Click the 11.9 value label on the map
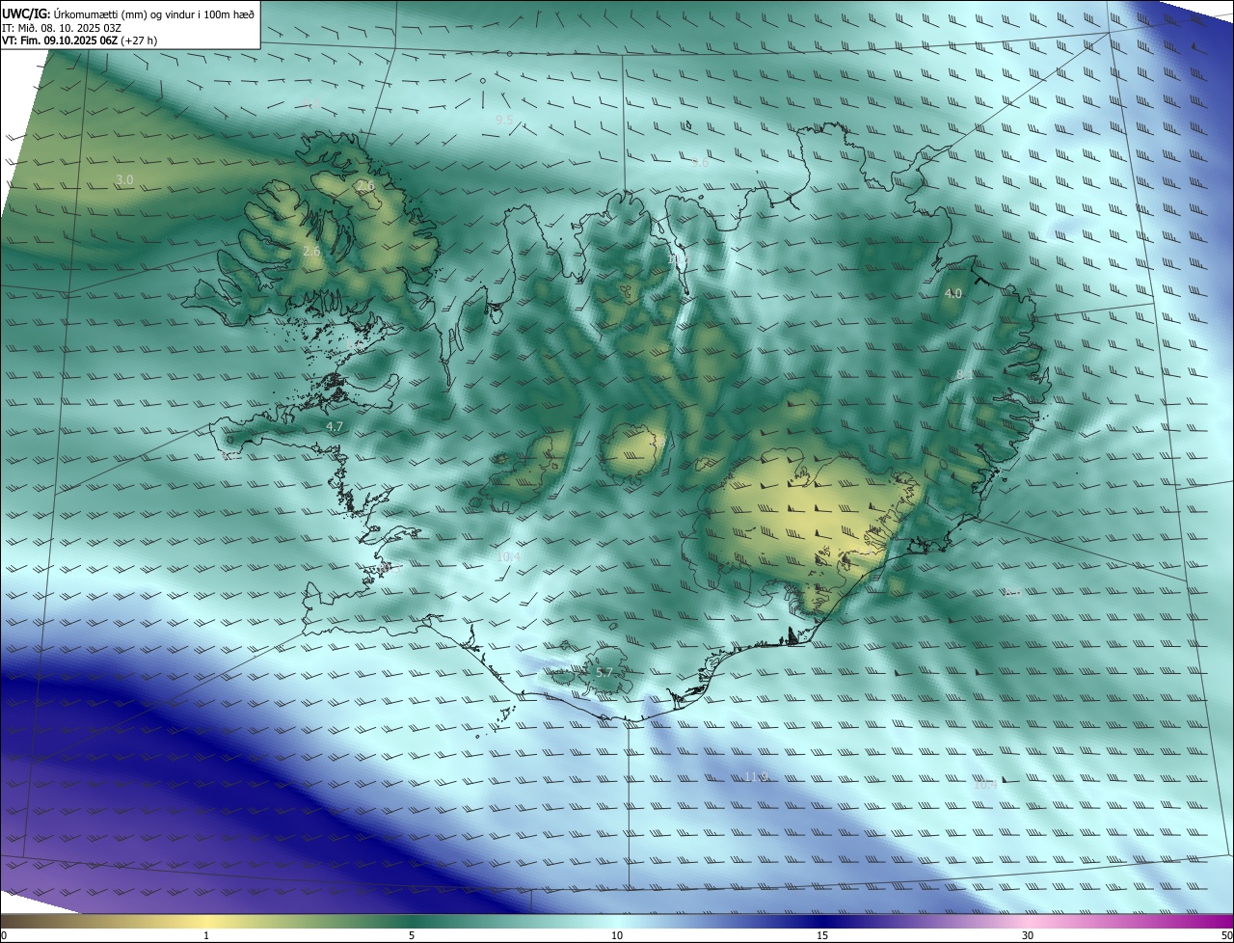Viewport: 1234px width, 943px height. click(x=756, y=777)
